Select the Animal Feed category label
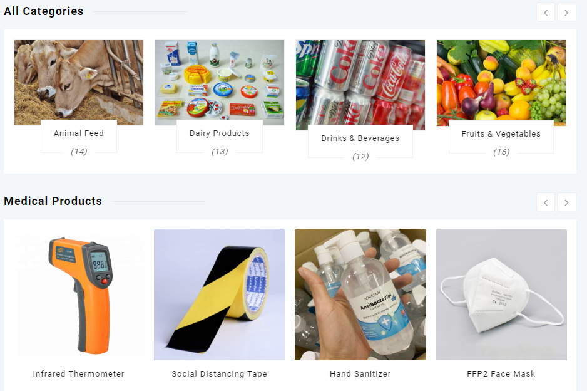The height and width of the screenshot is (391, 587). point(79,133)
